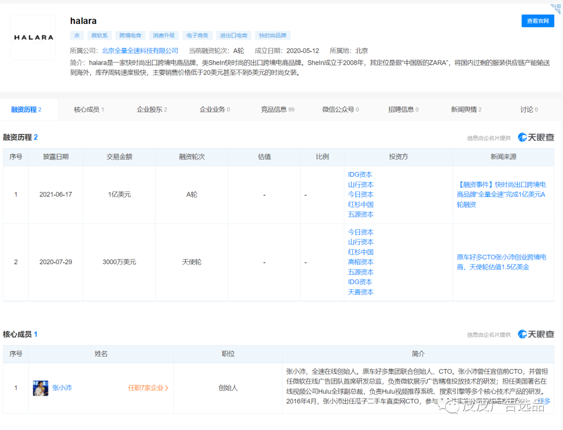Click Tianyancha logo in 融资历程 section
Screen dimensions: 563x430
[x=536, y=138]
